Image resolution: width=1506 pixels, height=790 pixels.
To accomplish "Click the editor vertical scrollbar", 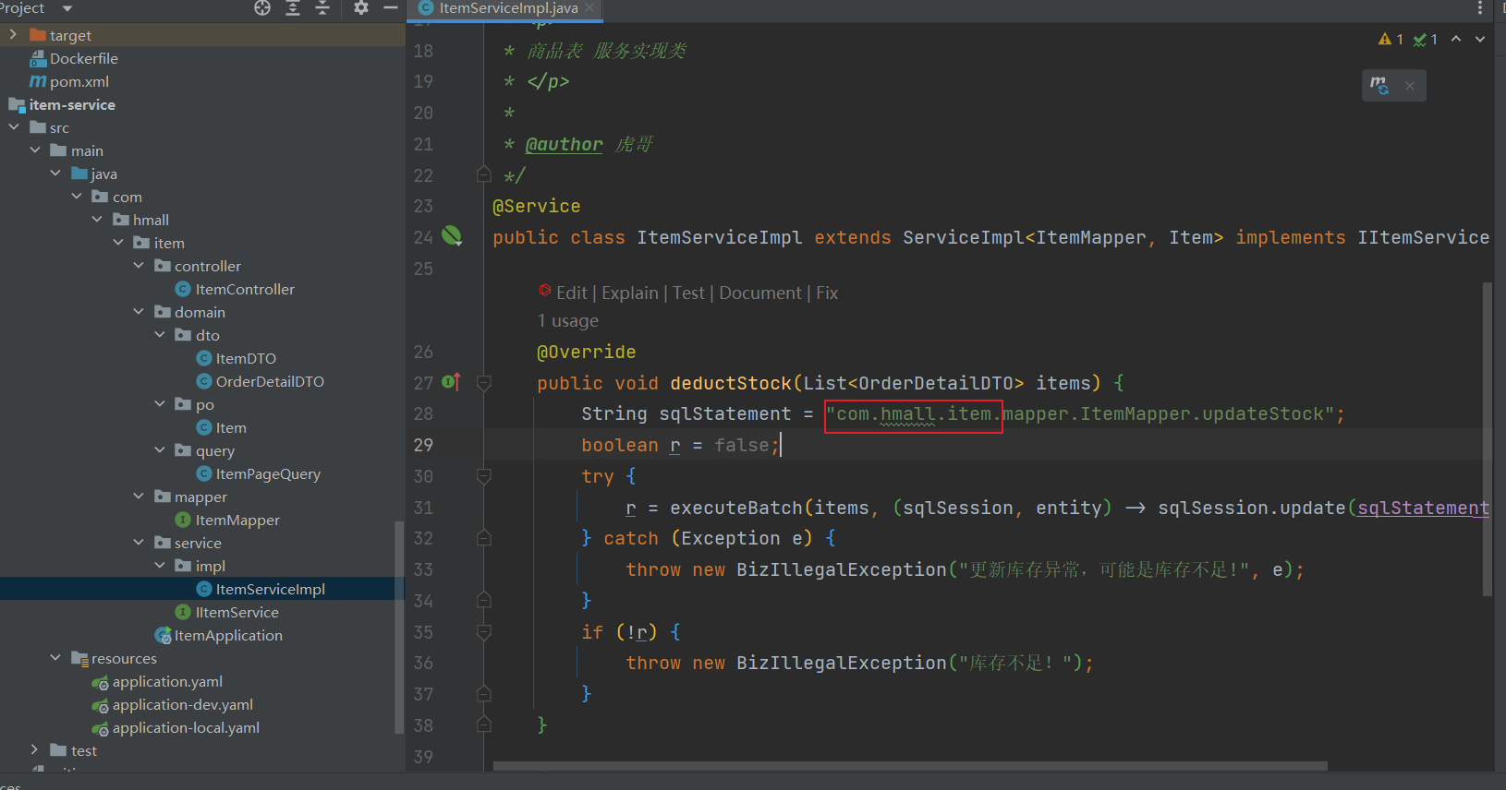I will click(1487, 439).
